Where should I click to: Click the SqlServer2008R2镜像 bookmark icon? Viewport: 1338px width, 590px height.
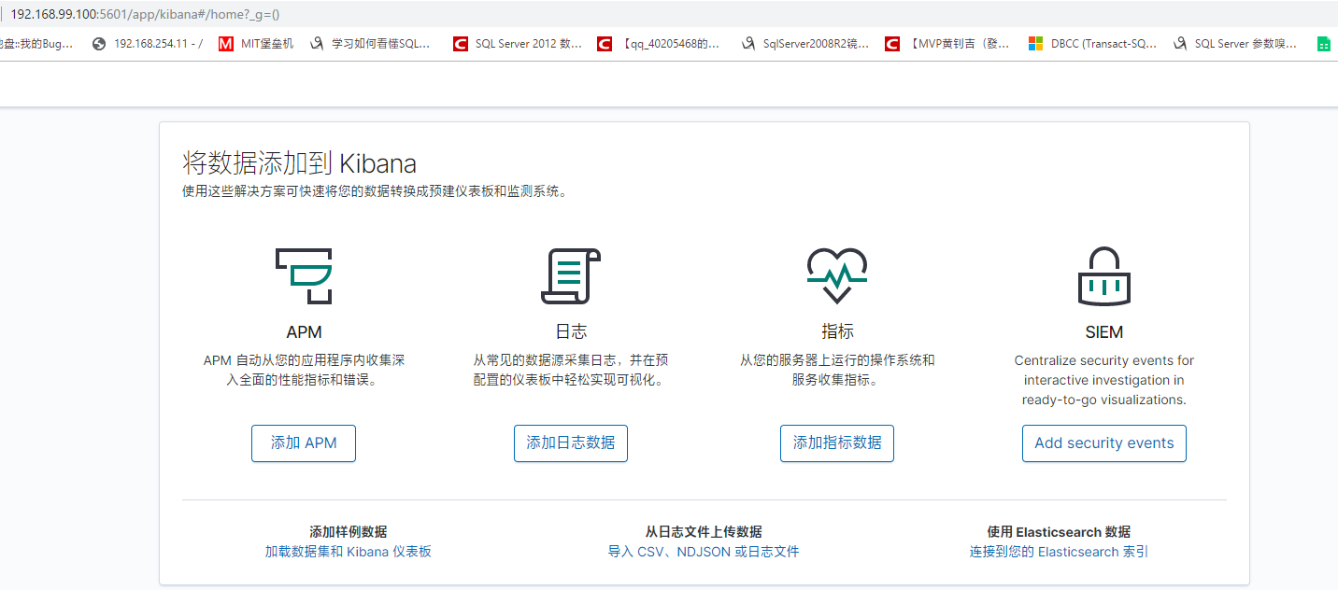(747, 43)
